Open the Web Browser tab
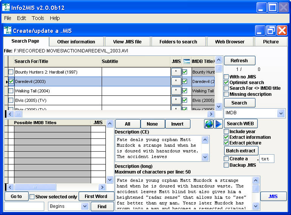This screenshot has height=215, width=291. click(230, 42)
